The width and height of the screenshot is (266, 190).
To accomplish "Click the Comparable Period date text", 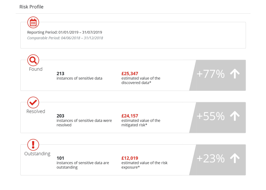I will click(65, 38).
